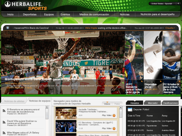Click RSS icon beside Mike Magee story
182x136 pixels.
point(4,133)
